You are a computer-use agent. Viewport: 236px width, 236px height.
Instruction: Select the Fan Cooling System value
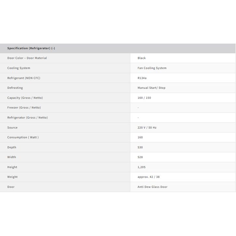pyautogui.click(x=152, y=68)
